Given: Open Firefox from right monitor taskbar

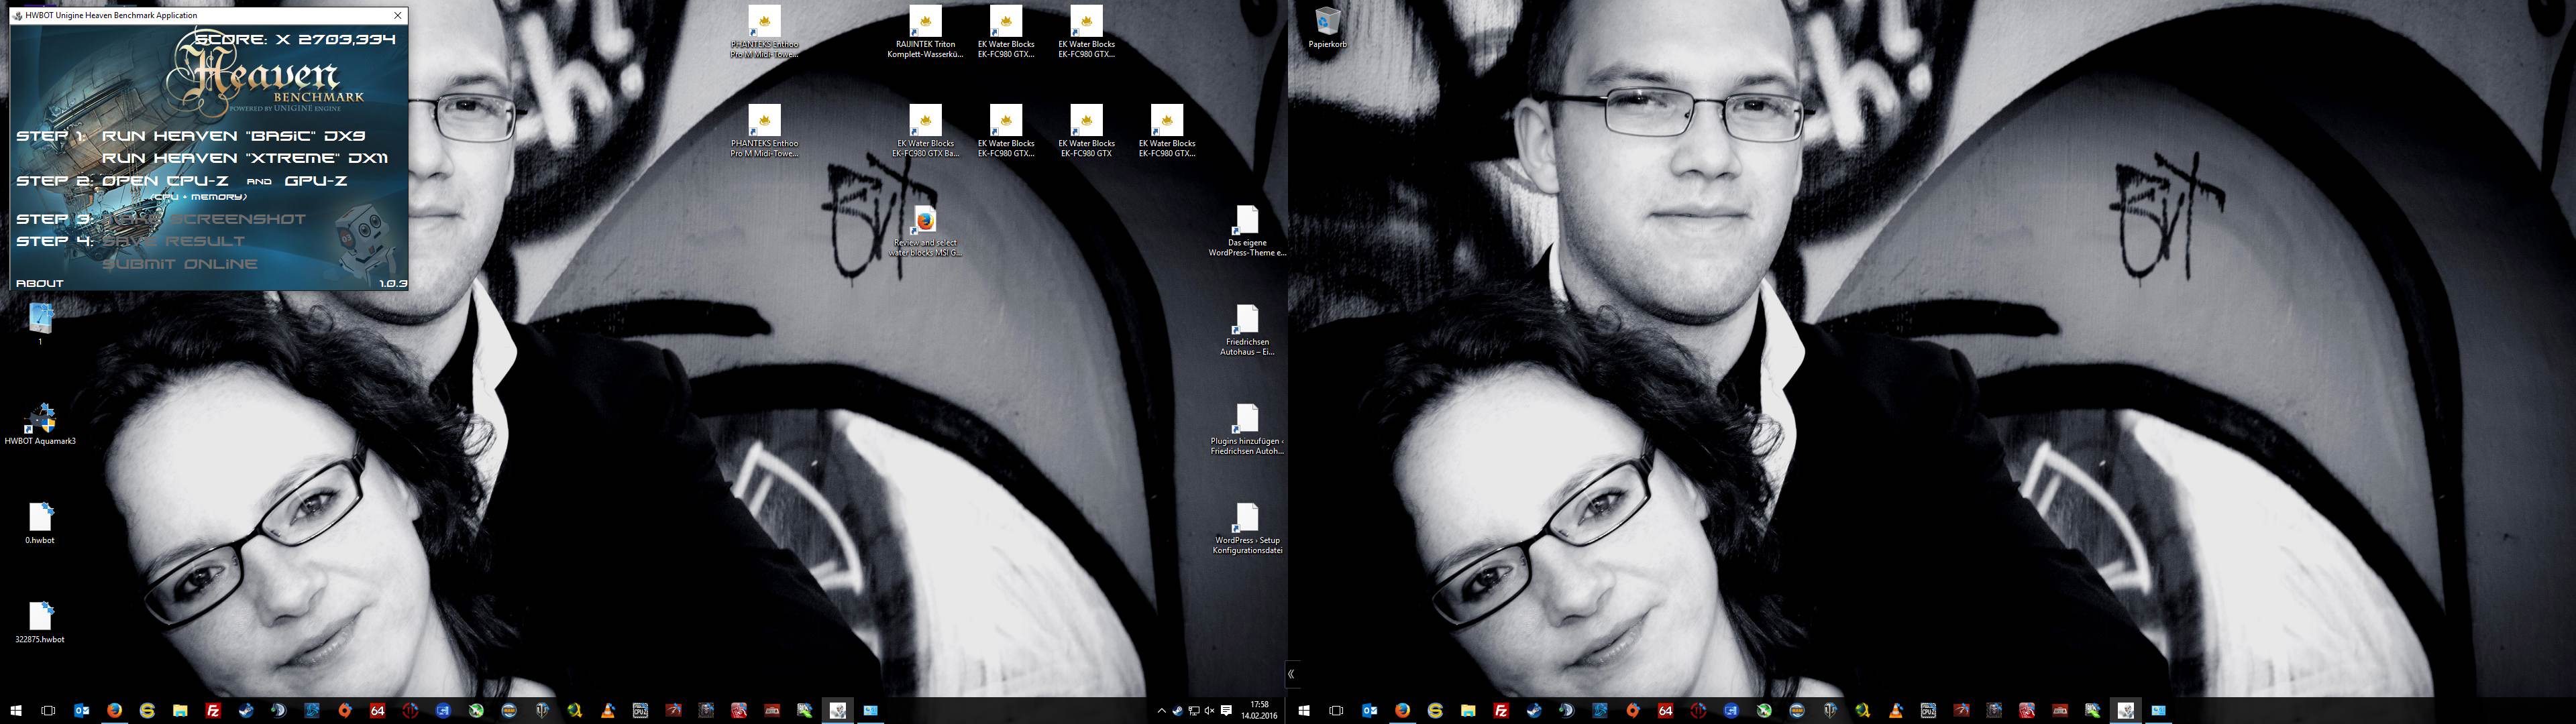Looking at the screenshot, I should point(1402,710).
